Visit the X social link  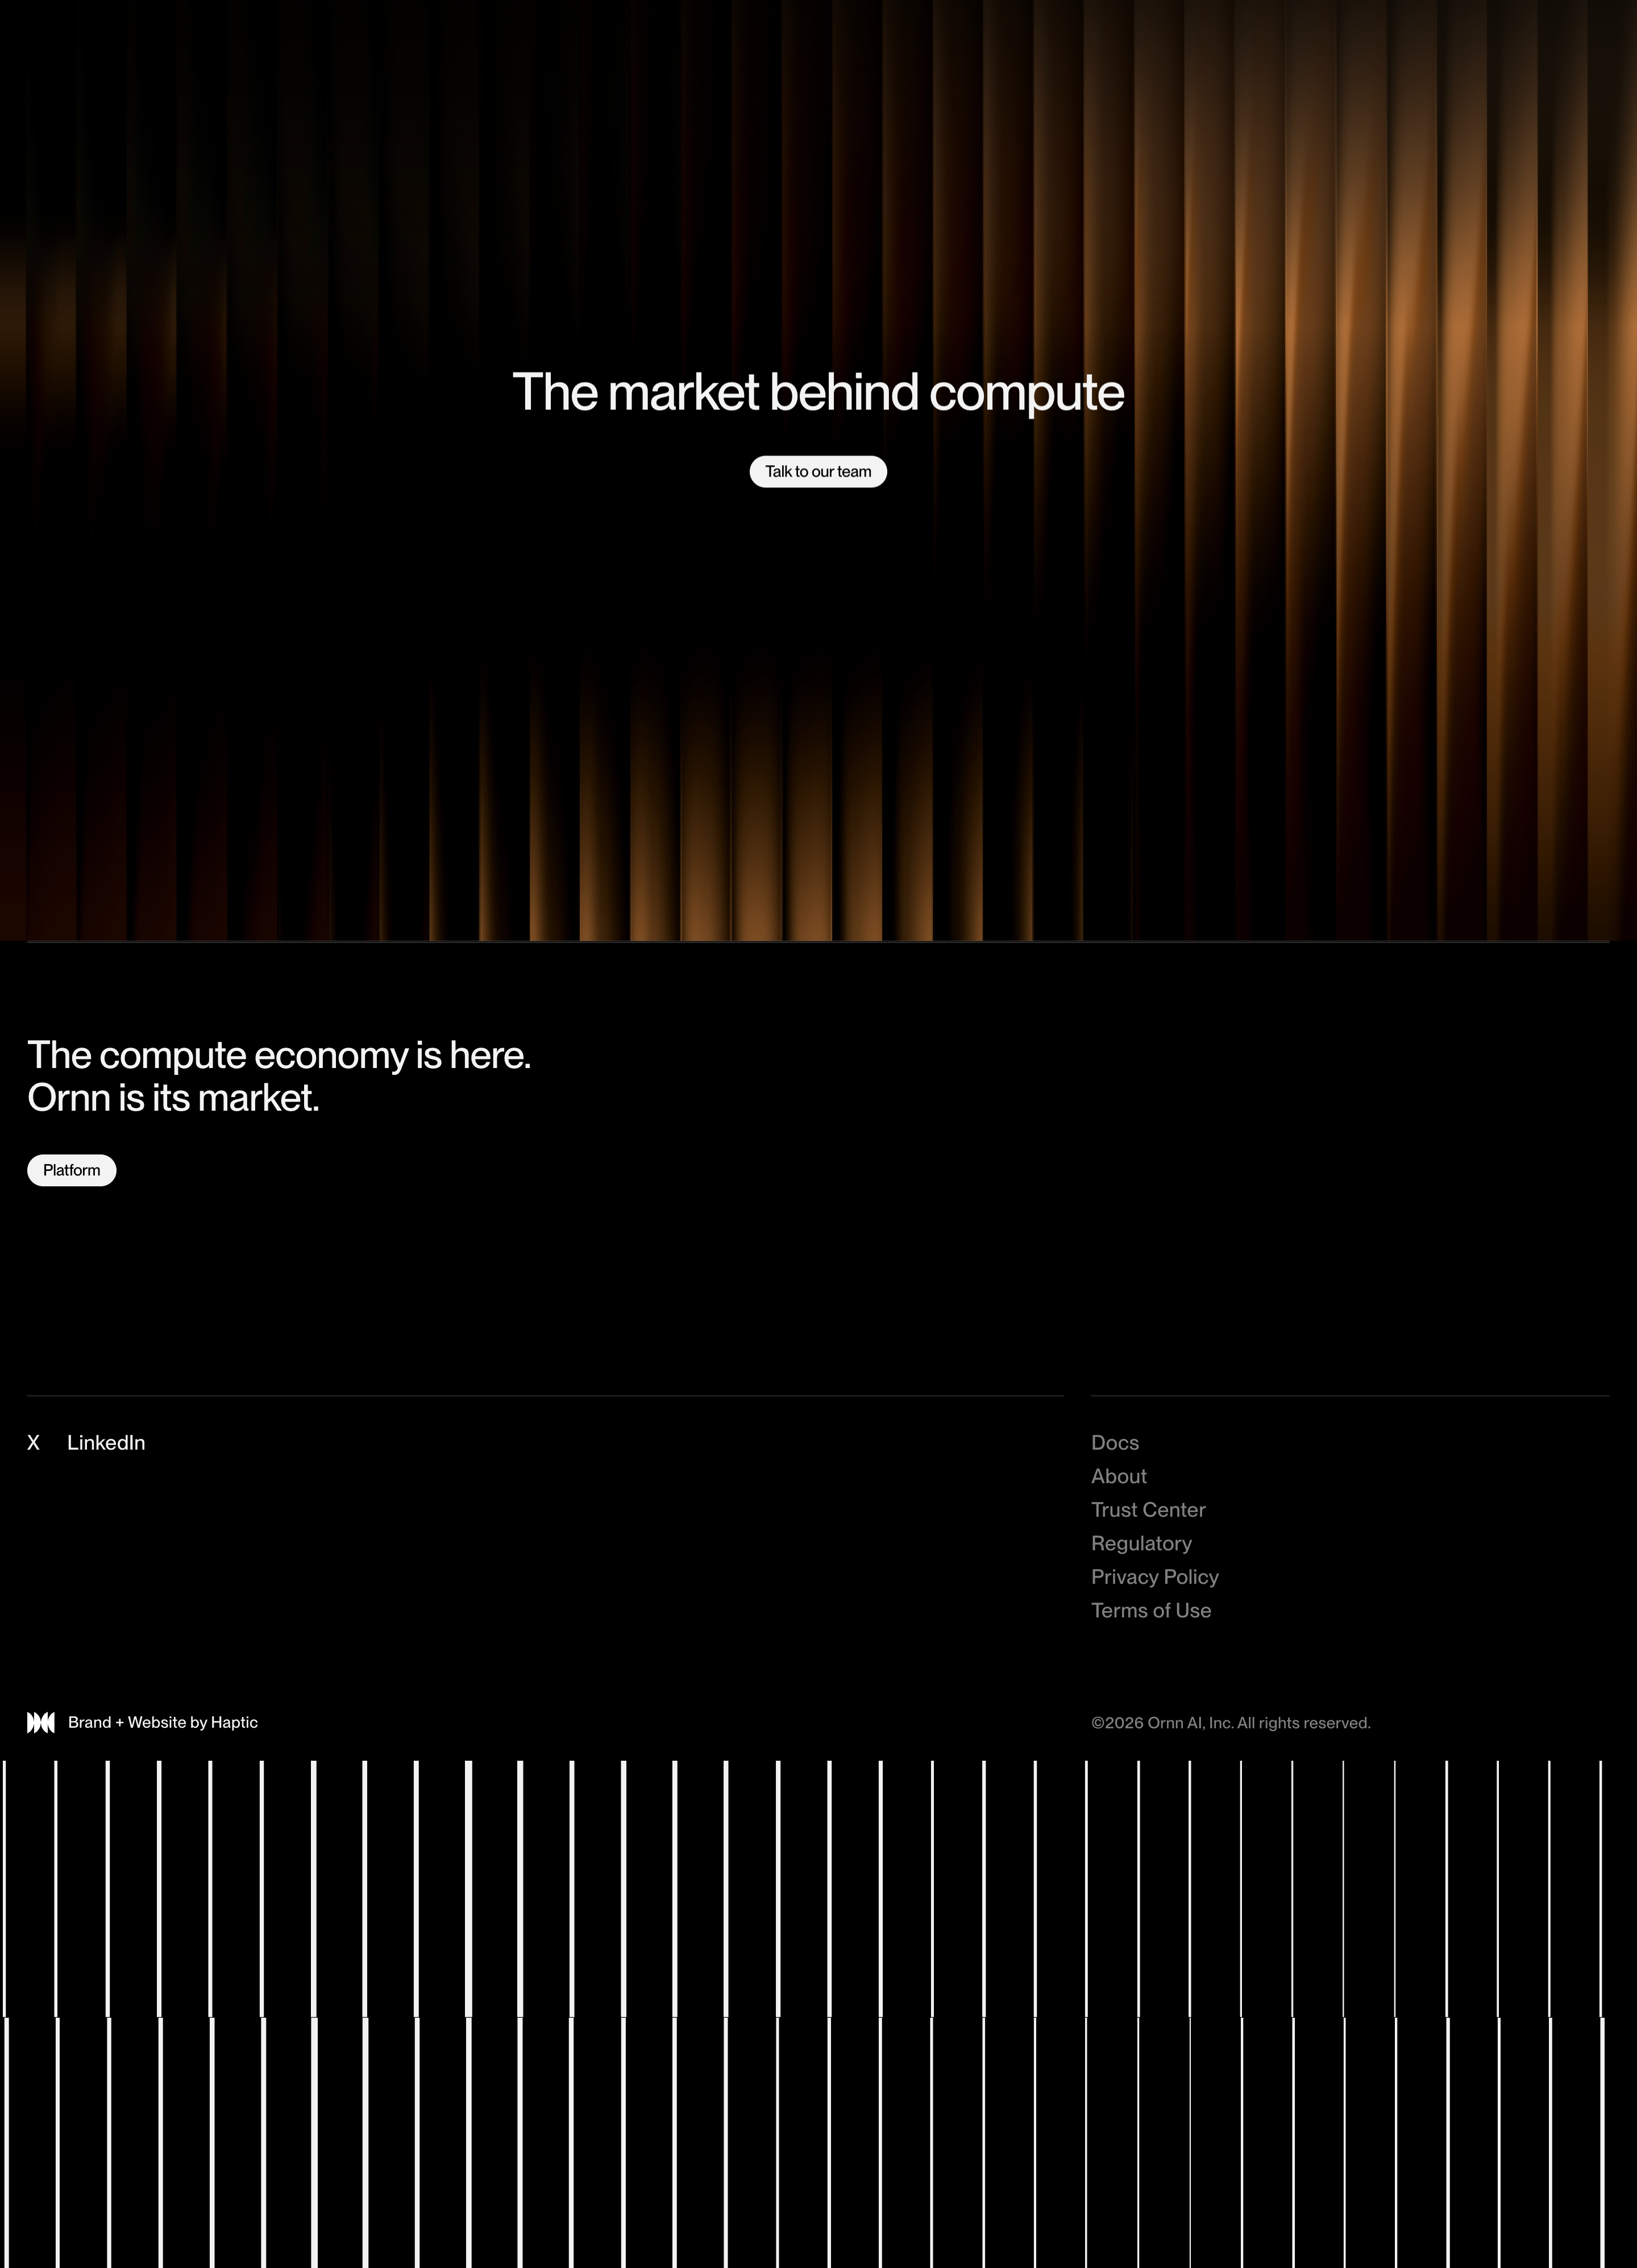coord(34,1442)
